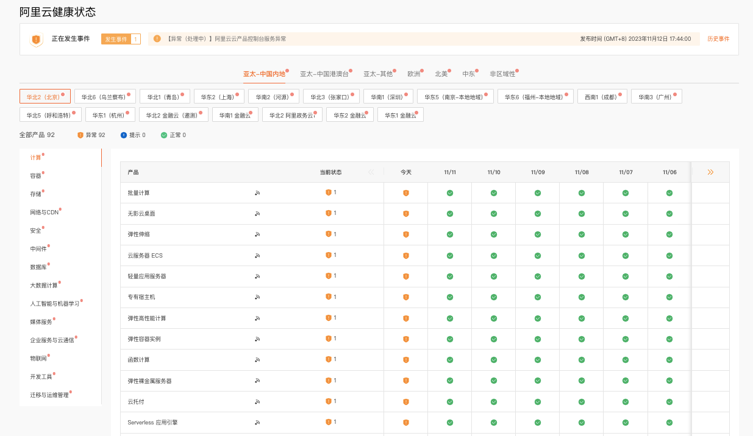Click the double right arrow to see later dates
The width and height of the screenshot is (753, 436).
[x=710, y=172]
